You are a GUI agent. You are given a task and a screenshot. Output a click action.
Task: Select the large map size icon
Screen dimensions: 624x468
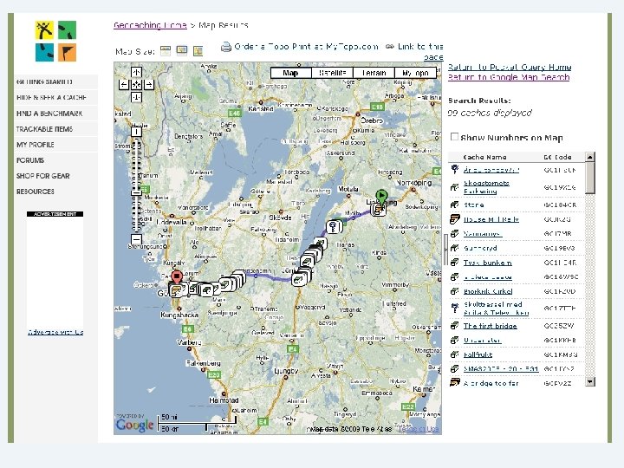pyautogui.click(x=198, y=51)
